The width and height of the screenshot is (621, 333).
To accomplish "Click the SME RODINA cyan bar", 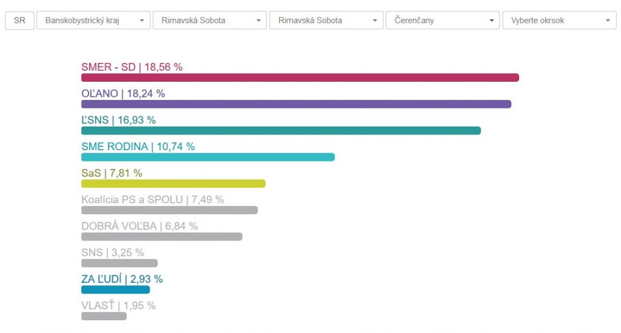I will pos(207,157).
